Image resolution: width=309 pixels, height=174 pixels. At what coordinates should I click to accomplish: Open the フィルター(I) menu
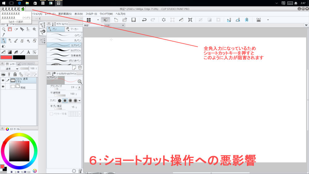(x=91, y=14)
